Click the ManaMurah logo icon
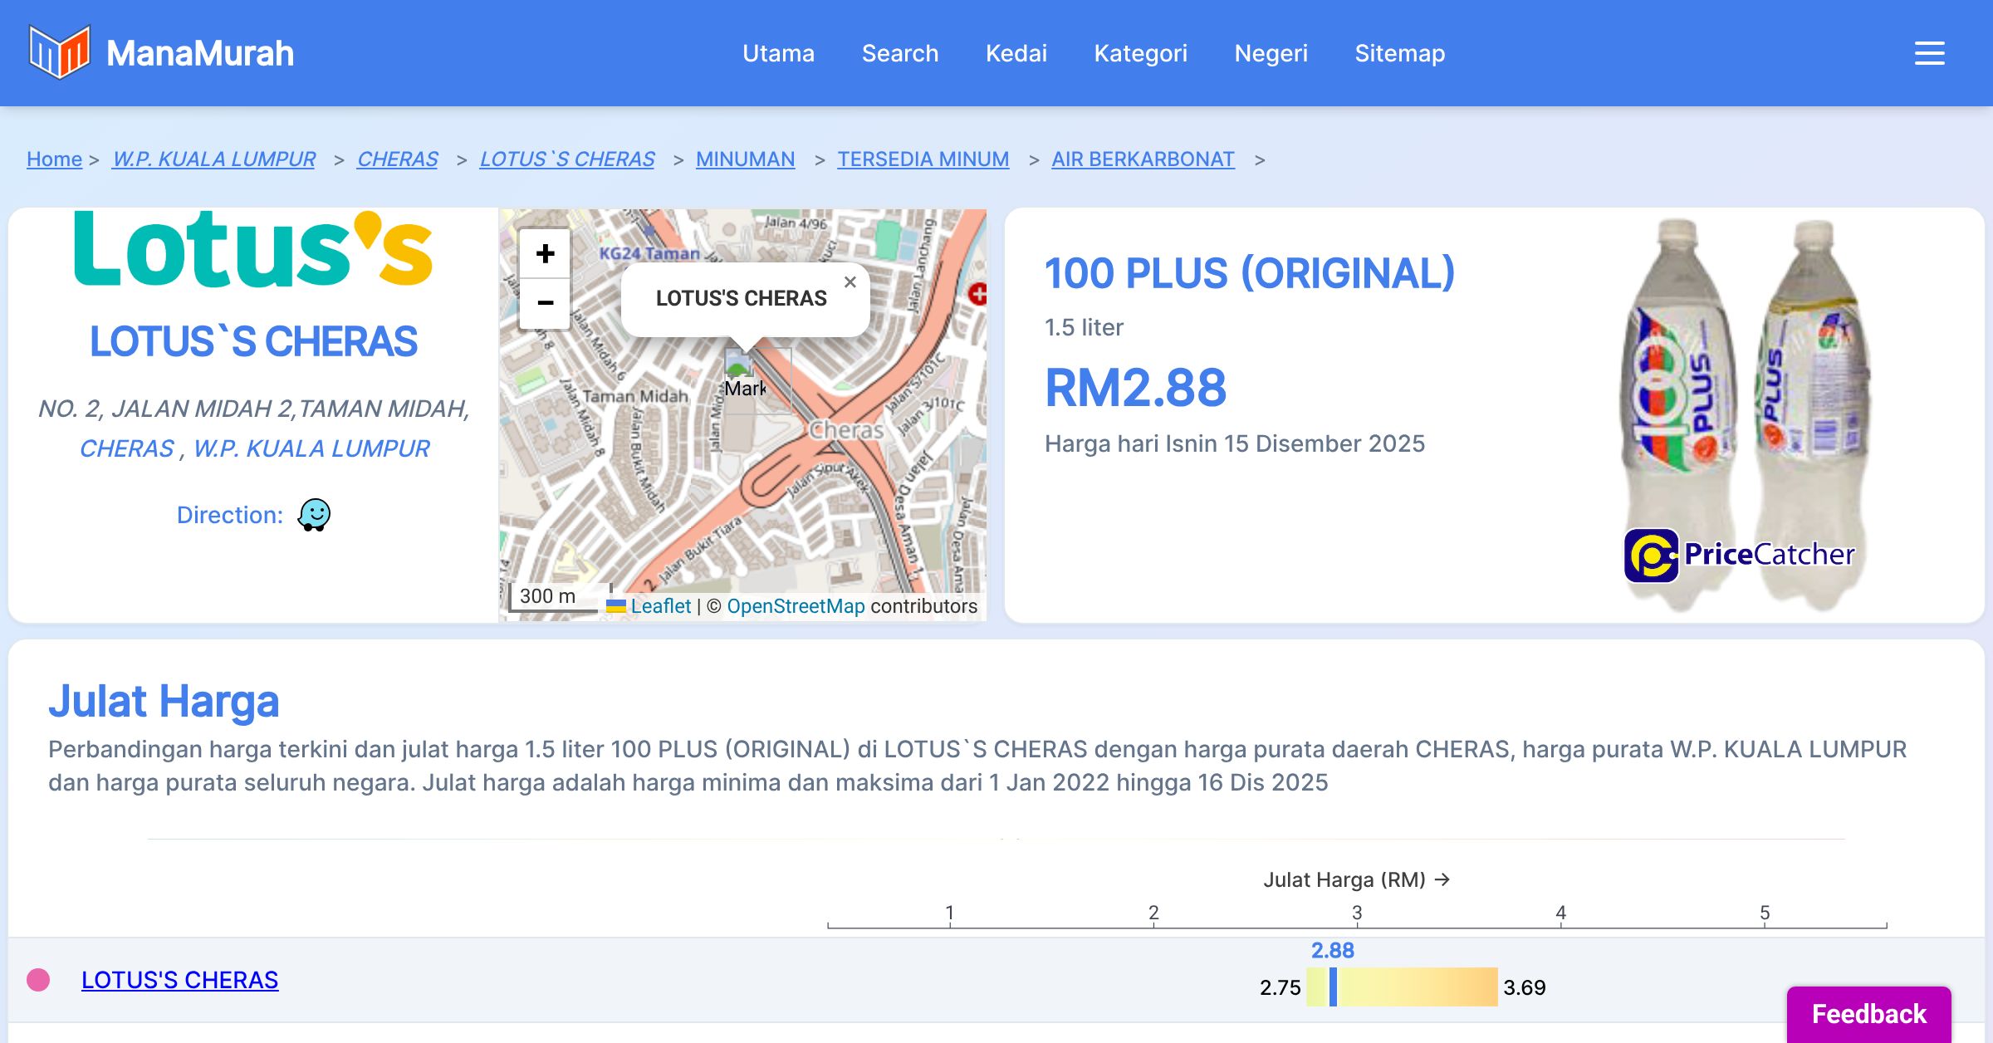1993x1043 pixels. [x=59, y=51]
